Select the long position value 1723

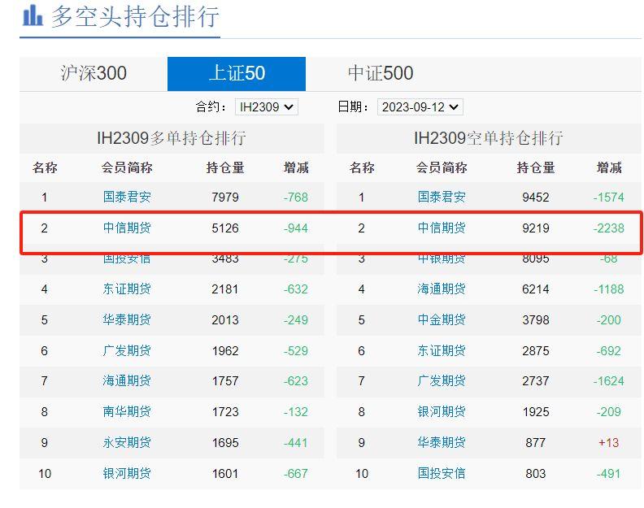(x=225, y=412)
